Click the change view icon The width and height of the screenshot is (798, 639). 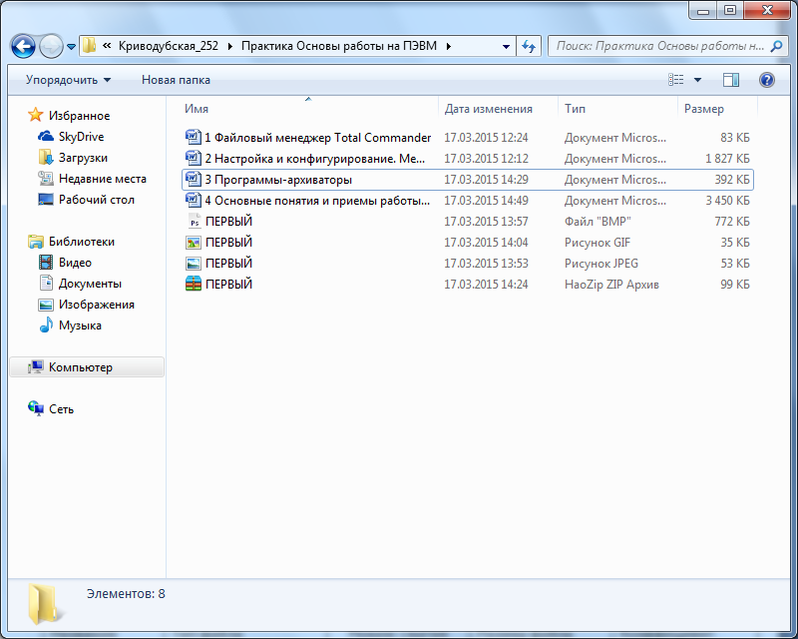pos(676,80)
